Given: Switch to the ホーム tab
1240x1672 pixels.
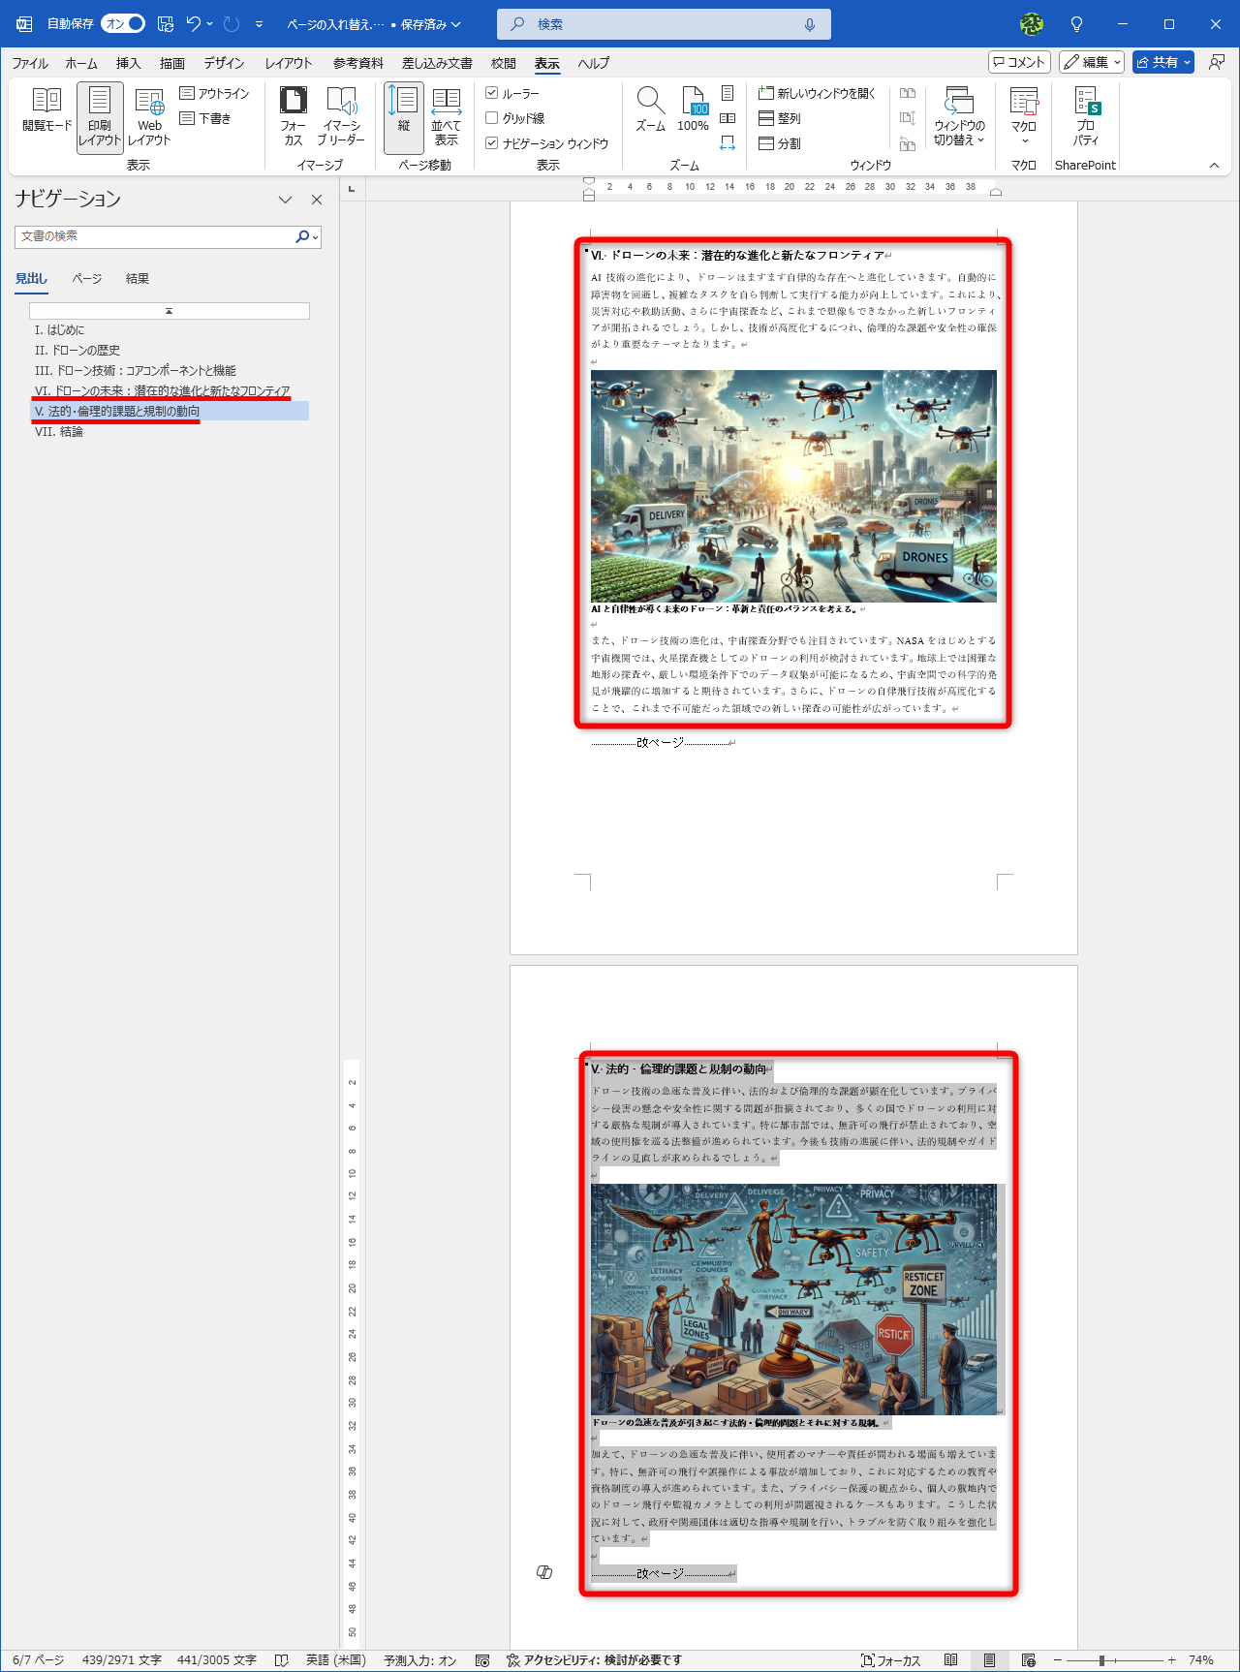Looking at the screenshot, I should (81, 63).
